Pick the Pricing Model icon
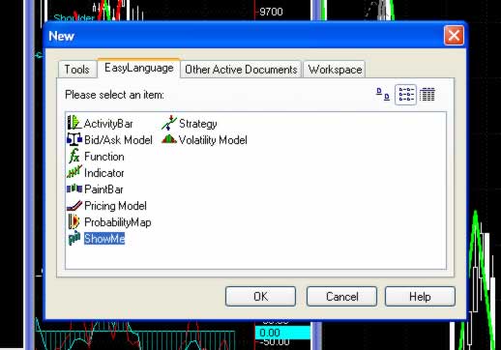Screen dimensions: 501x350 click(x=74, y=206)
